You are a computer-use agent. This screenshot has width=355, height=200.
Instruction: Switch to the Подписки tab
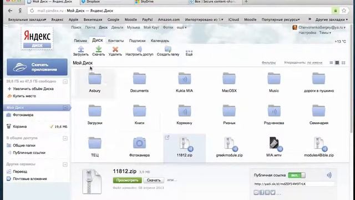point(137,41)
